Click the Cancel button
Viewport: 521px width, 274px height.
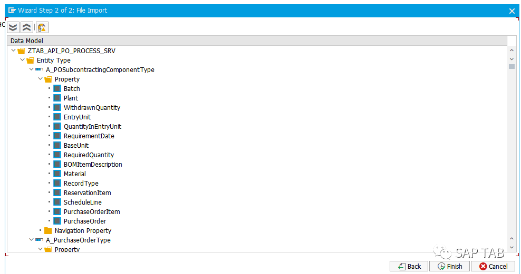tap(493, 267)
